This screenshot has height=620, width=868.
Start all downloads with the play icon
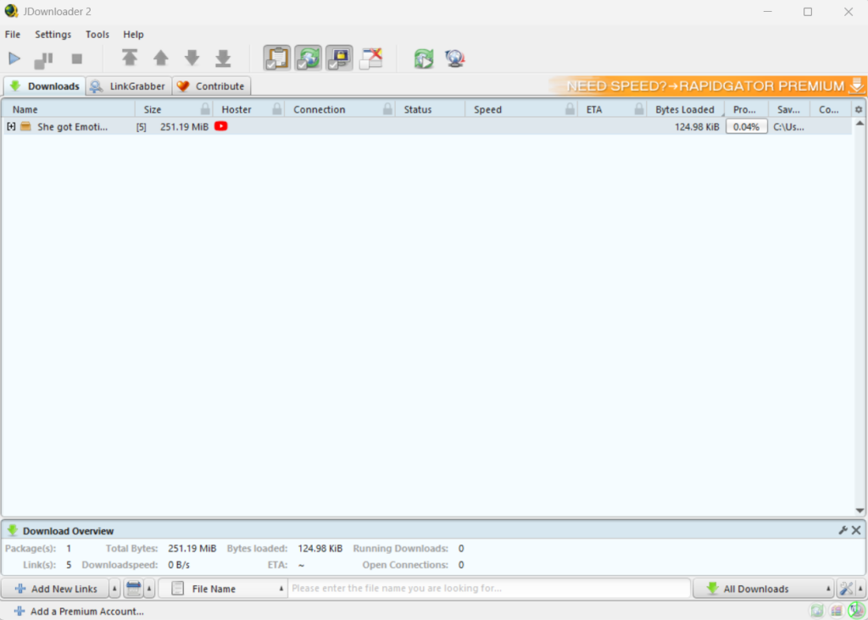(14, 59)
